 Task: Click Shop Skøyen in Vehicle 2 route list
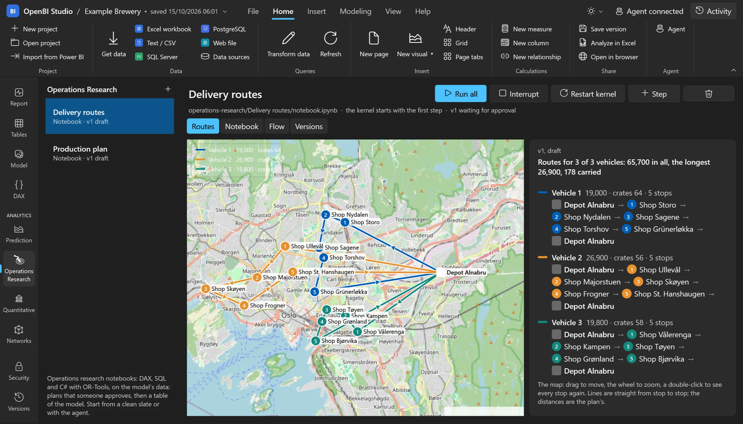click(662, 282)
